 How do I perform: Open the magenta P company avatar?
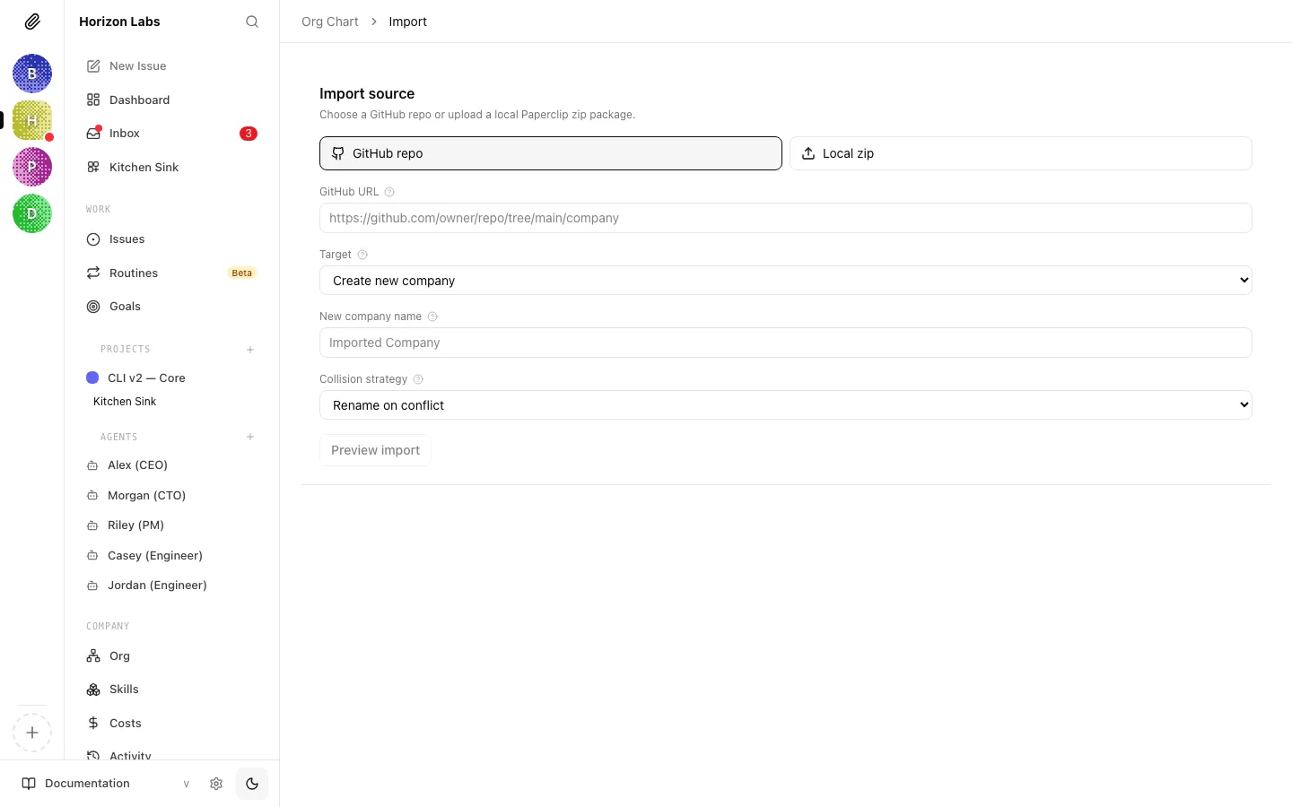point(32,167)
